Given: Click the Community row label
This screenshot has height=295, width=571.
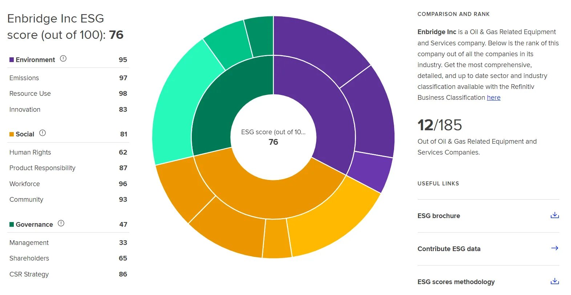Looking at the screenshot, I should (x=26, y=199).
